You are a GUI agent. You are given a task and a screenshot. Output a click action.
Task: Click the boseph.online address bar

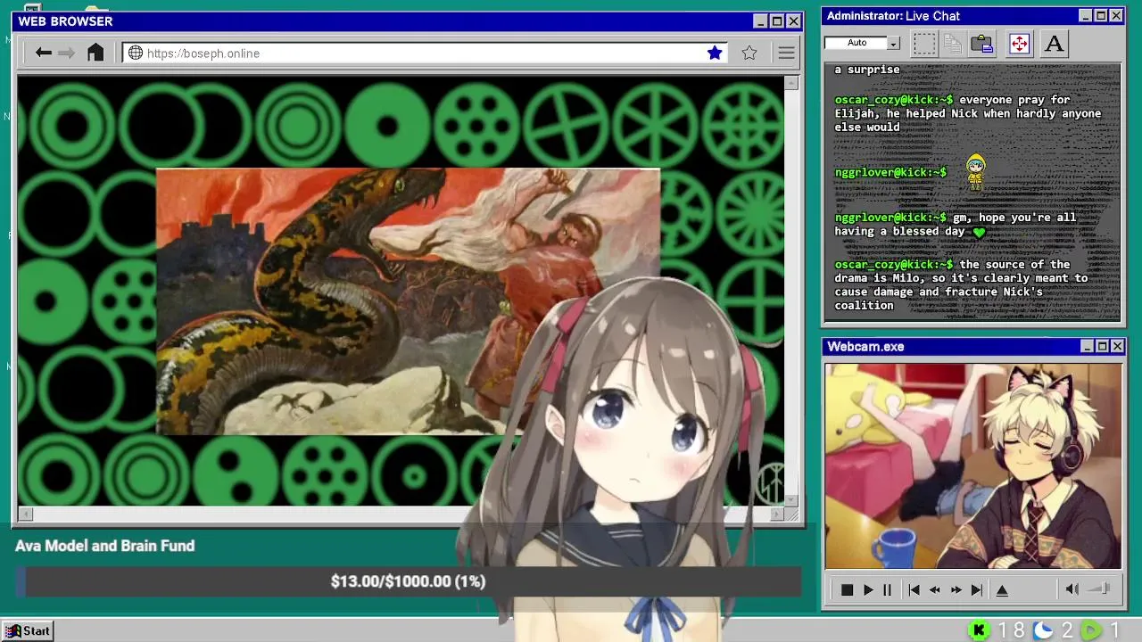424,53
